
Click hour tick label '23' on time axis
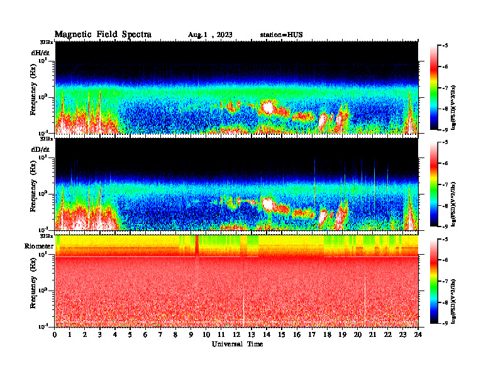click(x=402, y=335)
